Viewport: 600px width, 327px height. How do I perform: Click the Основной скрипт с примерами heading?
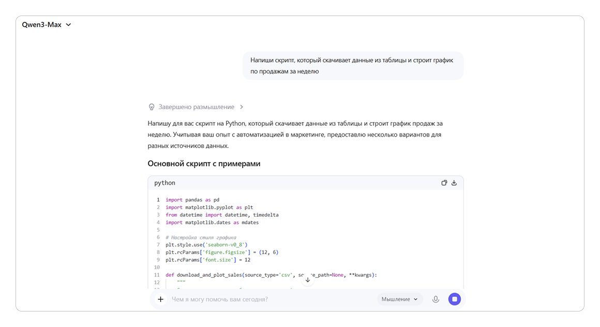(204, 163)
